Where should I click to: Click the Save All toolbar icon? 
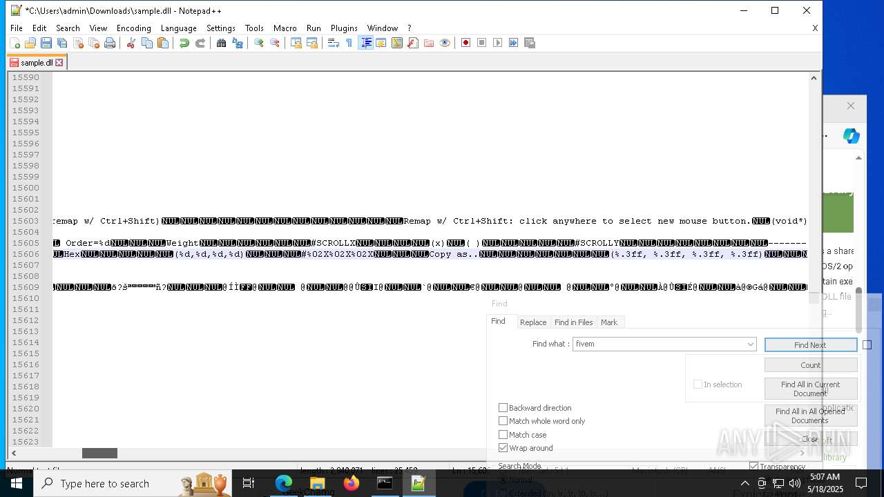click(62, 43)
